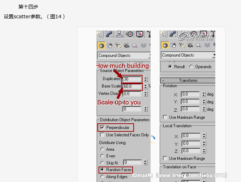The image size is (241, 182).
Task: Select Geometry sphere icon in left panel
Action: 101,46
